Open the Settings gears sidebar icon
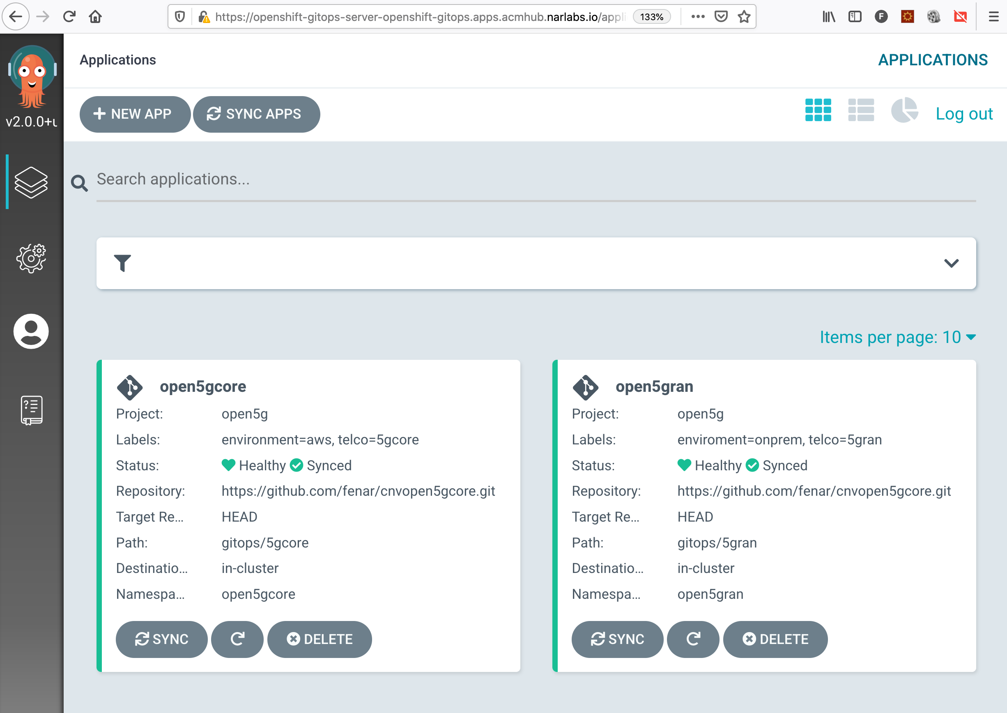The image size is (1007, 713). pos(31,258)
